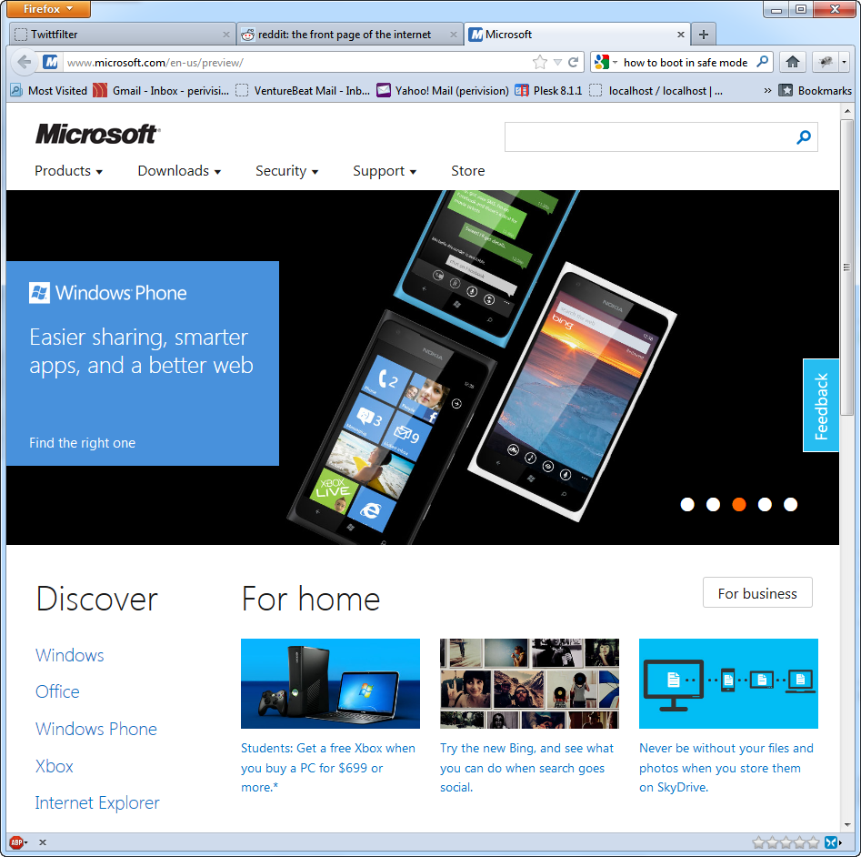Focus the address bar URL field
This screenshot has height=857, width=861.
(296, 63)
